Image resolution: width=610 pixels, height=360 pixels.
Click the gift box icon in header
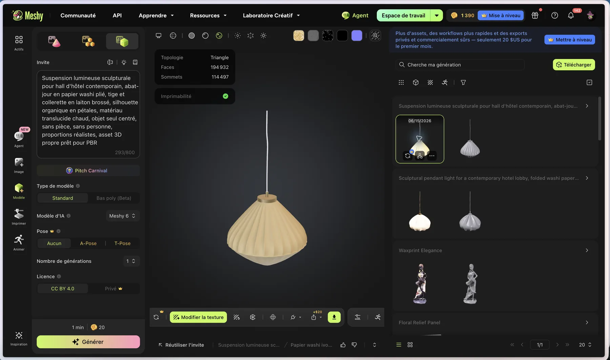coord(535,15)
